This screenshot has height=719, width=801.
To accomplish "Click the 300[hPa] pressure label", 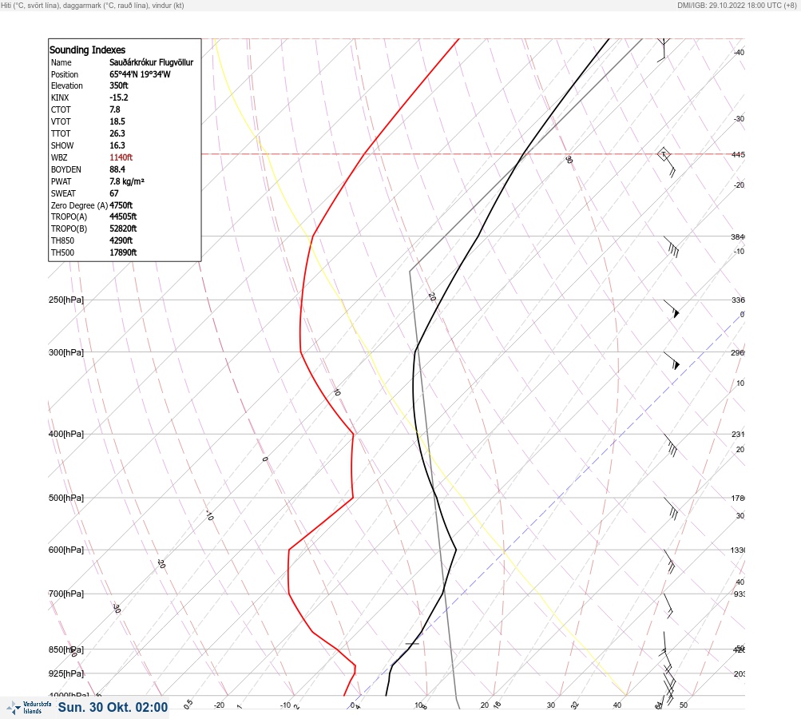I will pyautogui.click(x=66, y=352).
